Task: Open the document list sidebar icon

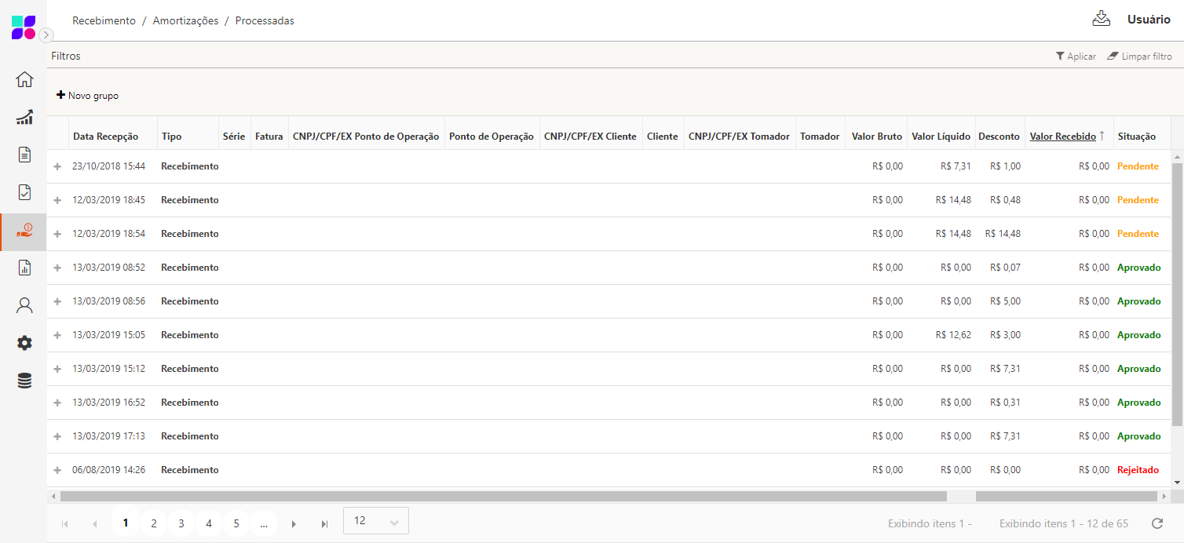Action: pos(24,155)
